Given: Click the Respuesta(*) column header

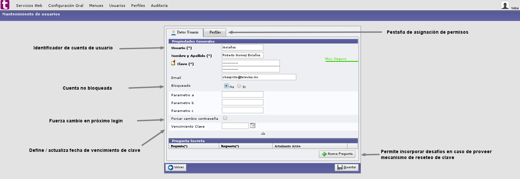Looking at the screenshot, I should coord(246,146).
